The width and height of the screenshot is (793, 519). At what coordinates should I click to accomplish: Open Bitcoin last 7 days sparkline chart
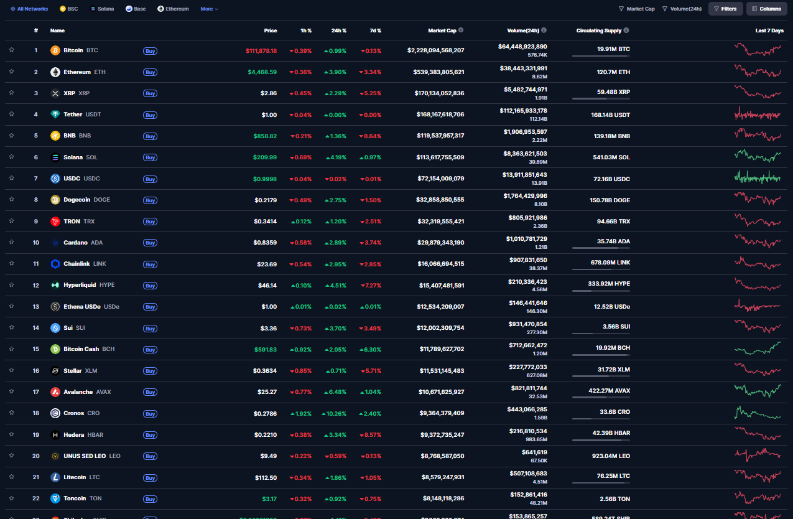coord(758,50)
